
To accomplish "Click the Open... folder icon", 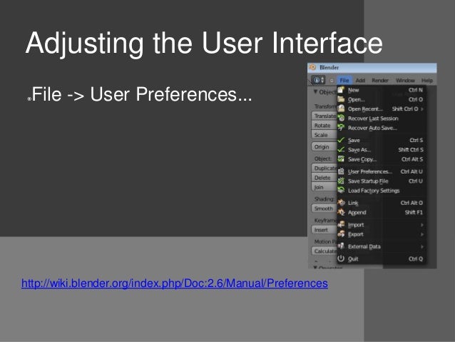I will pyautogui.click(x=341, y=99).
